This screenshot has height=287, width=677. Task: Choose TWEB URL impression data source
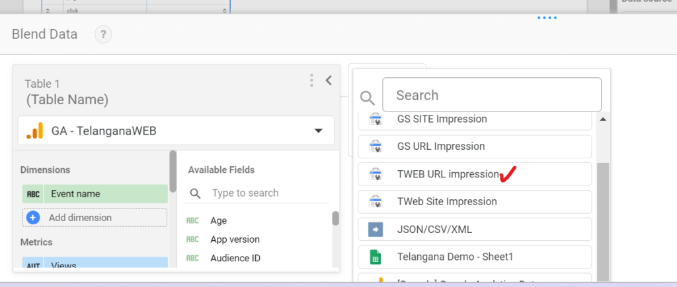pyautogui.click(x=475, y=174)
